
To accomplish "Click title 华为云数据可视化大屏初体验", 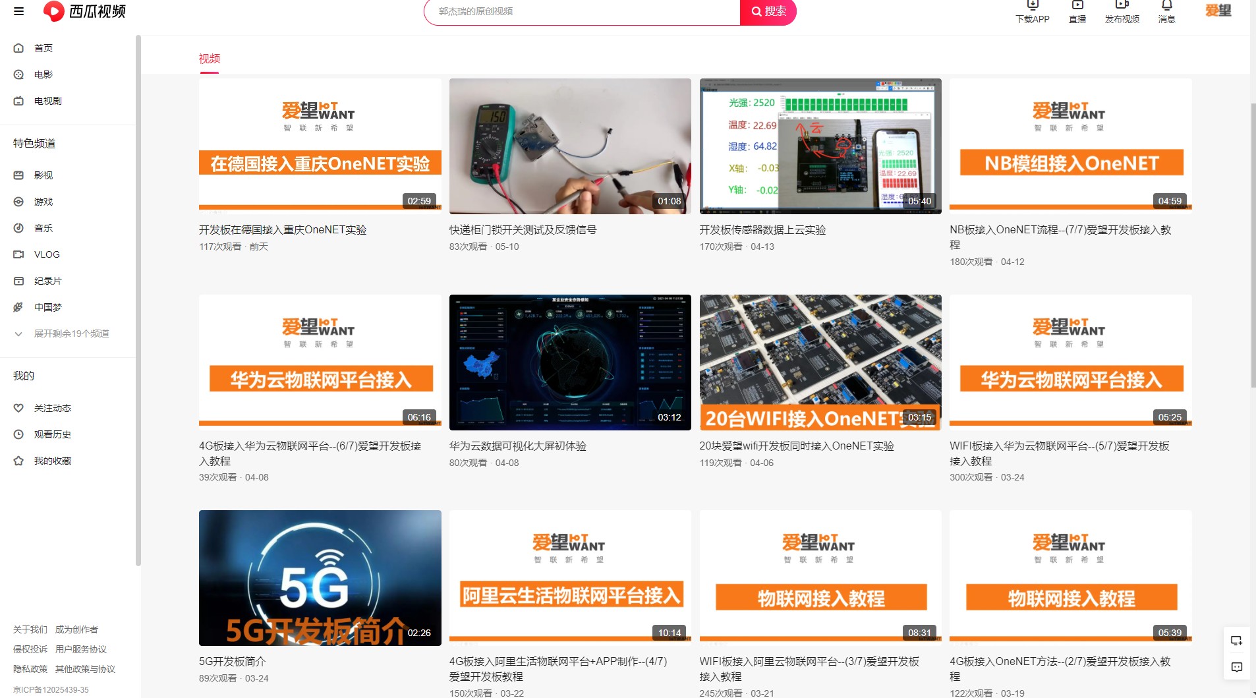I will coord(518,446).
